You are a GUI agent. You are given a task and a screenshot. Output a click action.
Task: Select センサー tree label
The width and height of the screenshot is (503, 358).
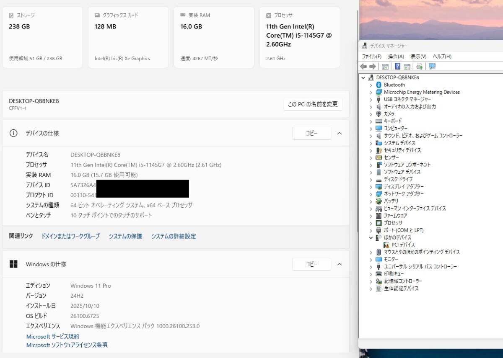[x=392, y=157]
